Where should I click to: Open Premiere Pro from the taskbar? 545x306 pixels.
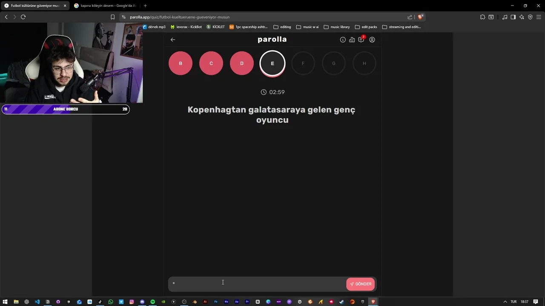tap(247, 302)
